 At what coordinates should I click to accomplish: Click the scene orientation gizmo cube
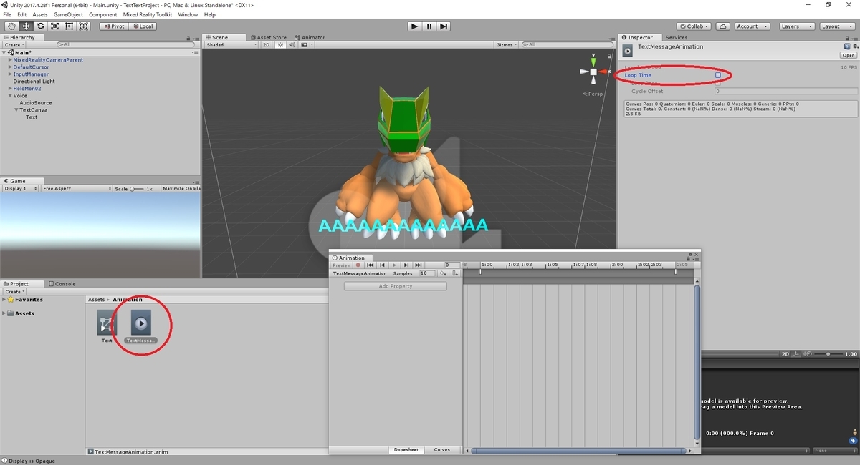pos(593,72)
